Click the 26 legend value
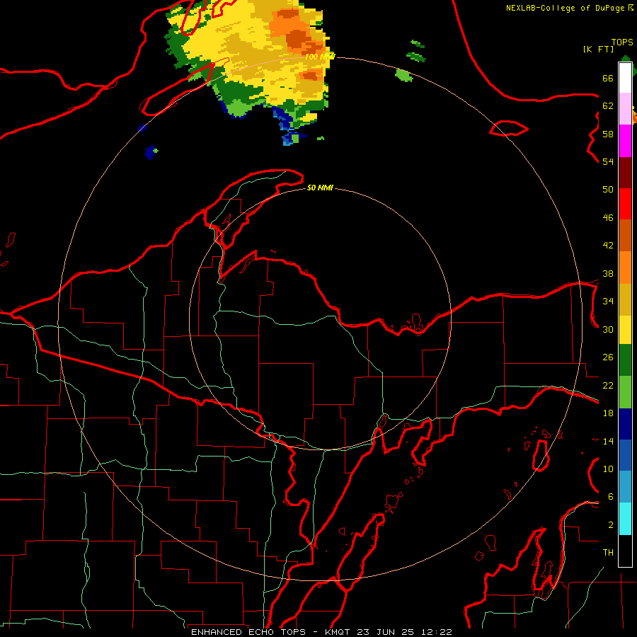Viewport: 637px width, 637px height. 608,357
